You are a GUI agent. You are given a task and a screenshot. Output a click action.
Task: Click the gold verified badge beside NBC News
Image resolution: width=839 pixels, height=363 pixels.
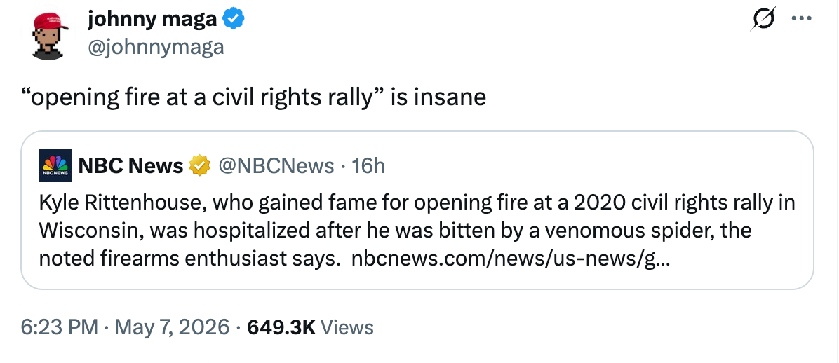(199, 166)
